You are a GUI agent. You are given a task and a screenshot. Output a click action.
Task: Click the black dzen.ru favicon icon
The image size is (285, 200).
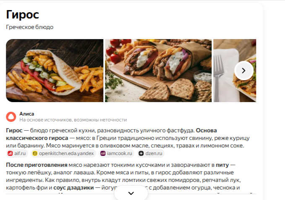(x=141, y=153)
